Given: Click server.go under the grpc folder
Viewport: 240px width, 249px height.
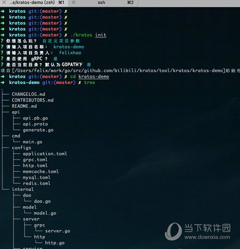Looking at the screenshot, I should coord(57,231).
